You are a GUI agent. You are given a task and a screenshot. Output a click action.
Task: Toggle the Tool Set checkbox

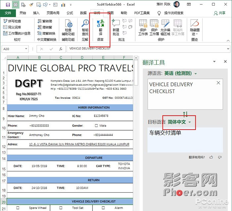coord(61,208)
